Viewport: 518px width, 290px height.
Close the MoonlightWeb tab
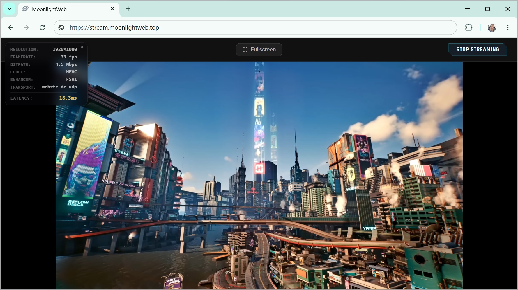pyautogui.click(x=112, y=9)
